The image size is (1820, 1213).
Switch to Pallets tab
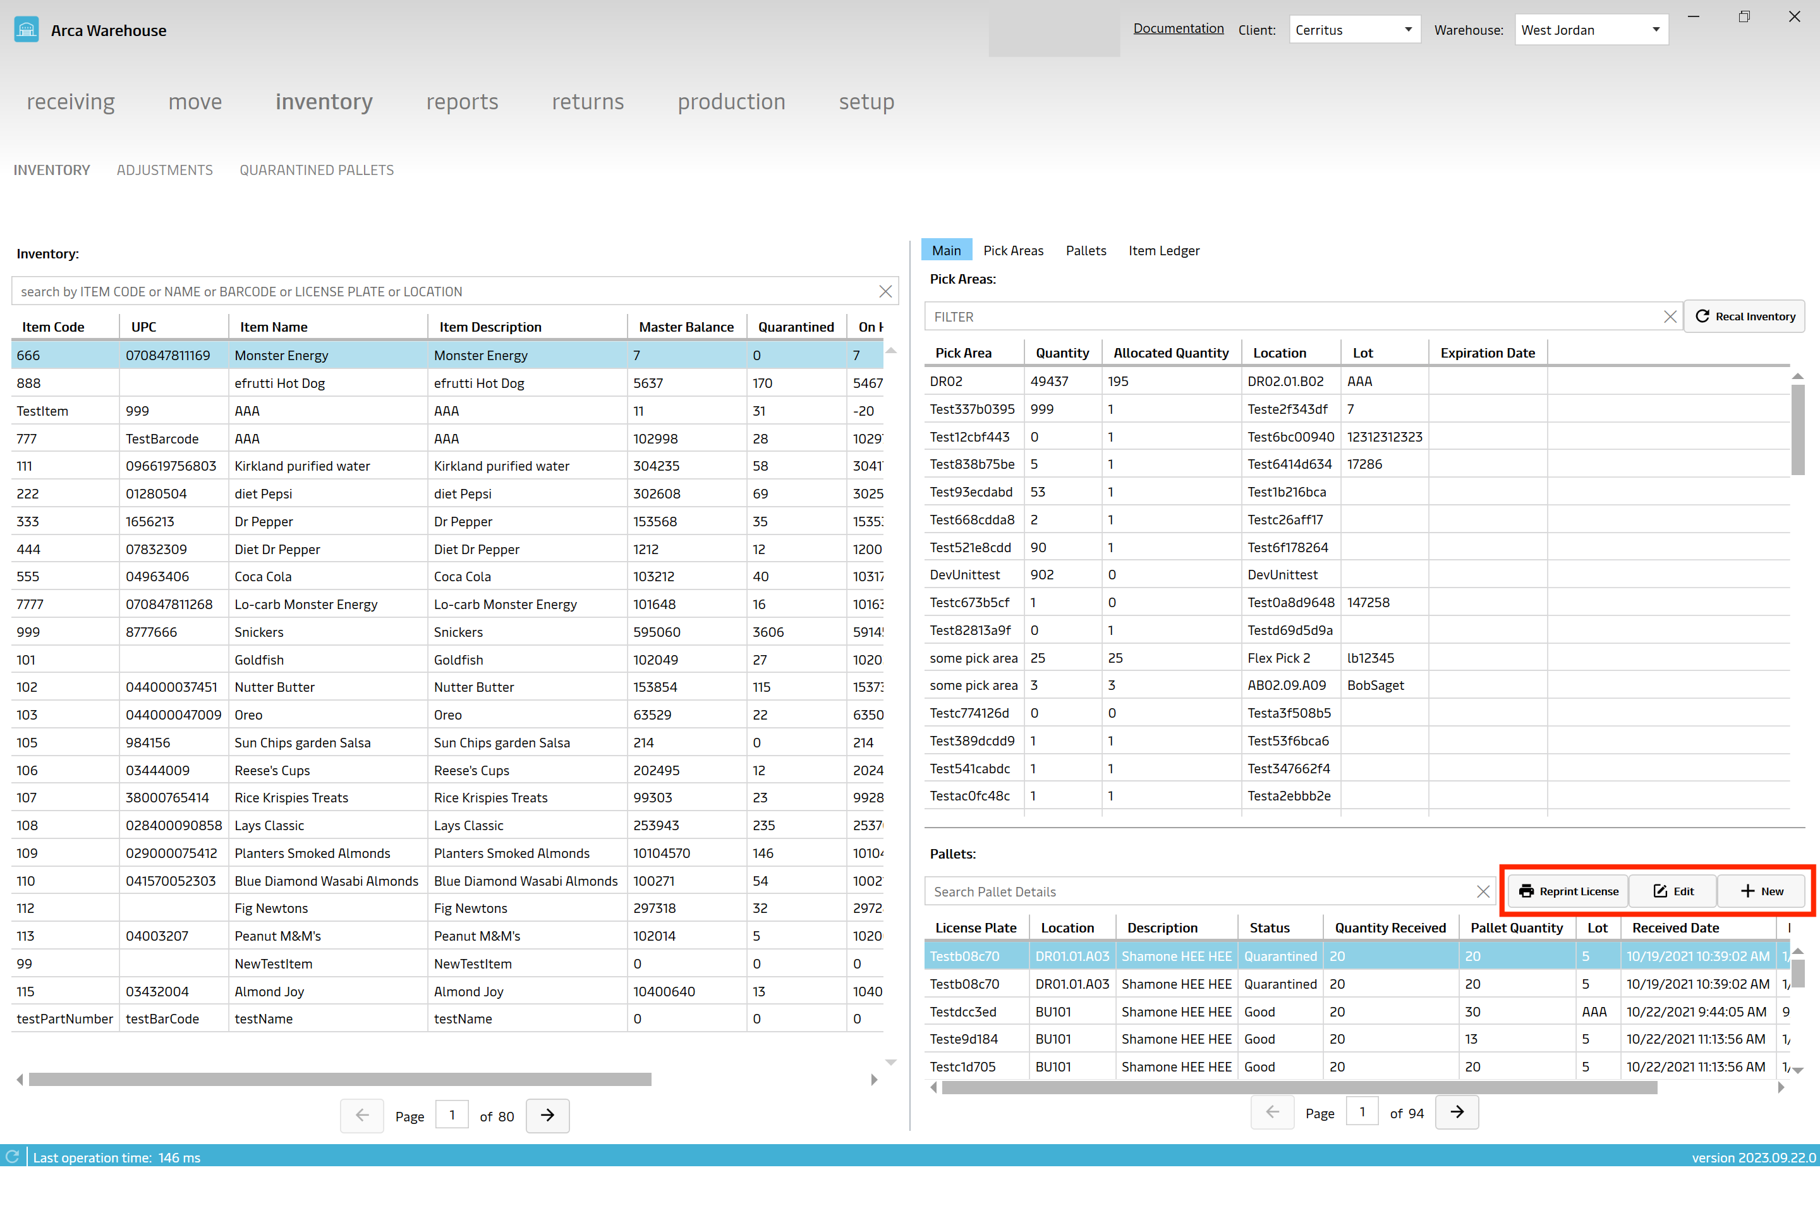click(x=1086, y=251)
